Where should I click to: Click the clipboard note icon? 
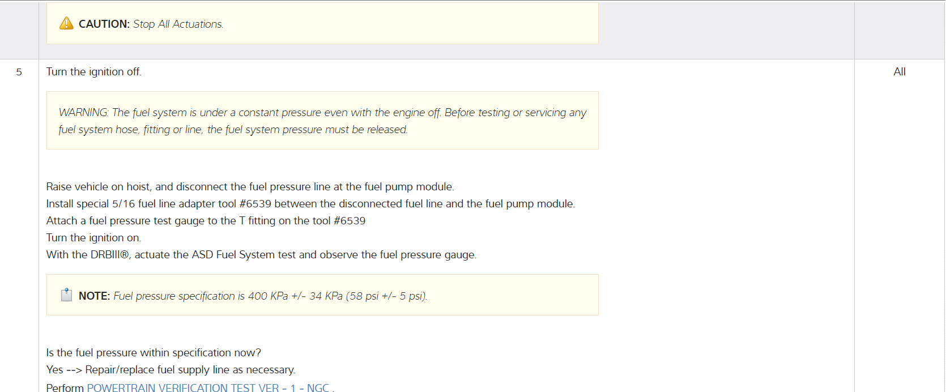click(66, 295)
